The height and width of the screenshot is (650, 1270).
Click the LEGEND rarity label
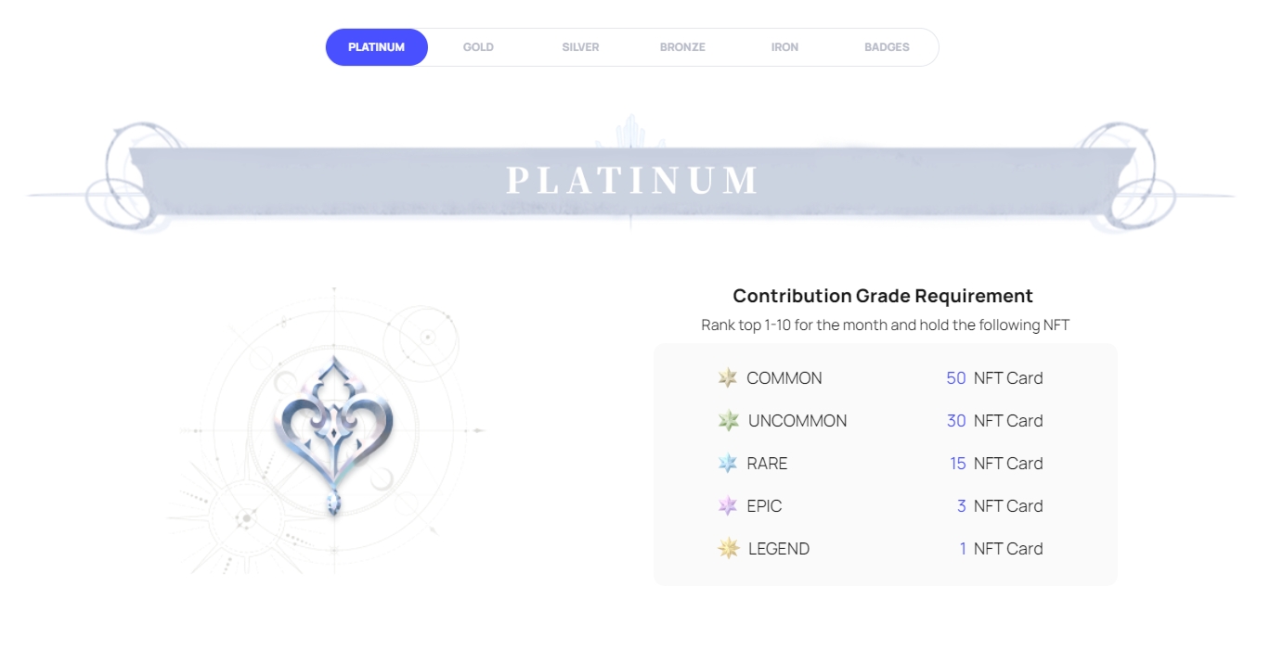778,549
